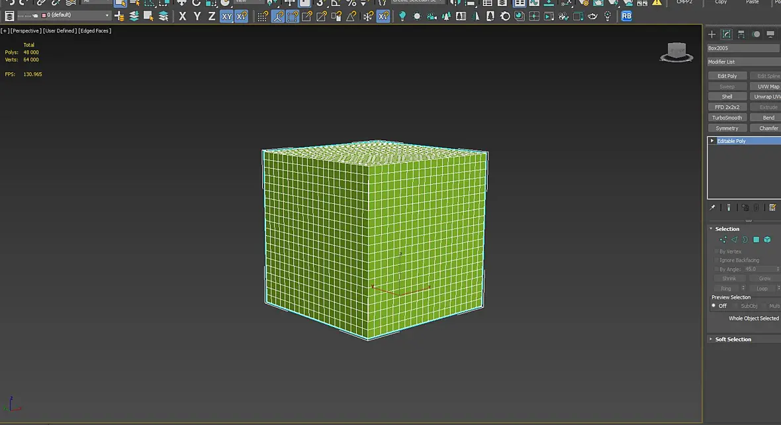This screenshot has height=425, width=781.
Task: Toggle snap to grid points
Action: click(x=263, y=17)
